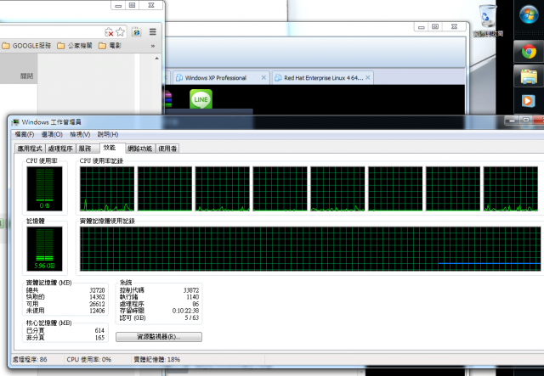Switch to the Red Hat Enterprise Linux VM tab
The width and height of the screenshot is (544, 376).
[323, 78]
